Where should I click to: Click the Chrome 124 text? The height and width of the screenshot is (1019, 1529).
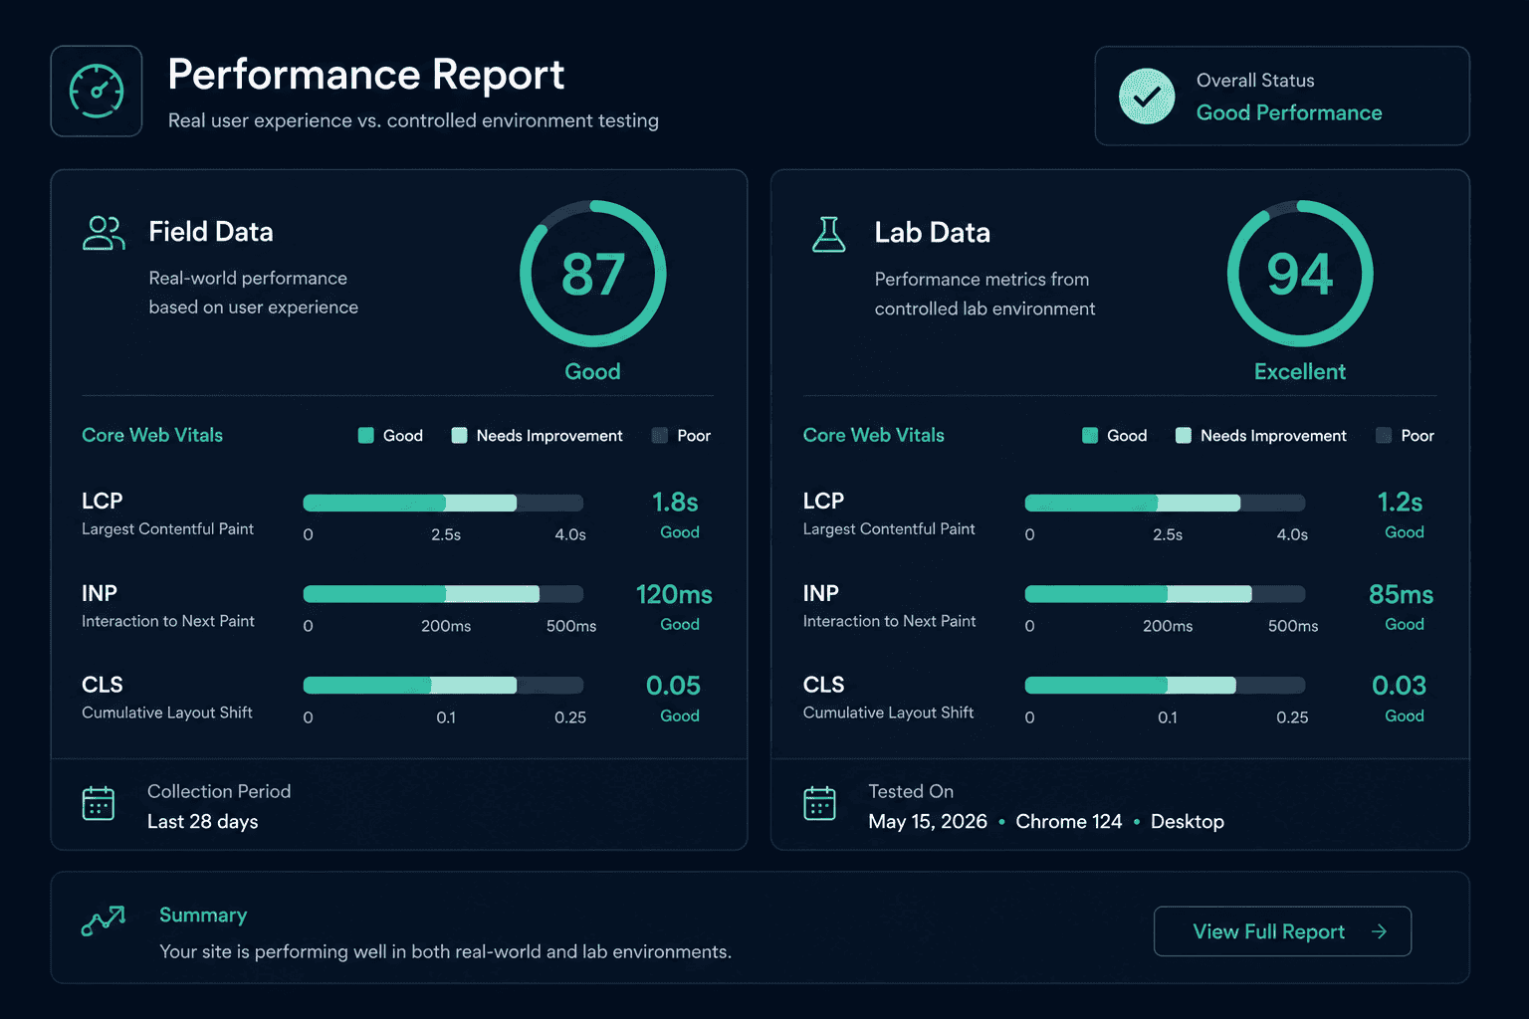click(x=1069, y=822)
